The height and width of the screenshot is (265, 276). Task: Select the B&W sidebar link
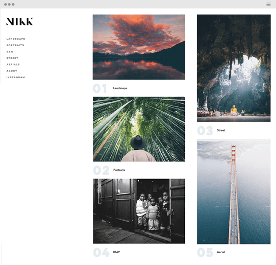(10, 52)
